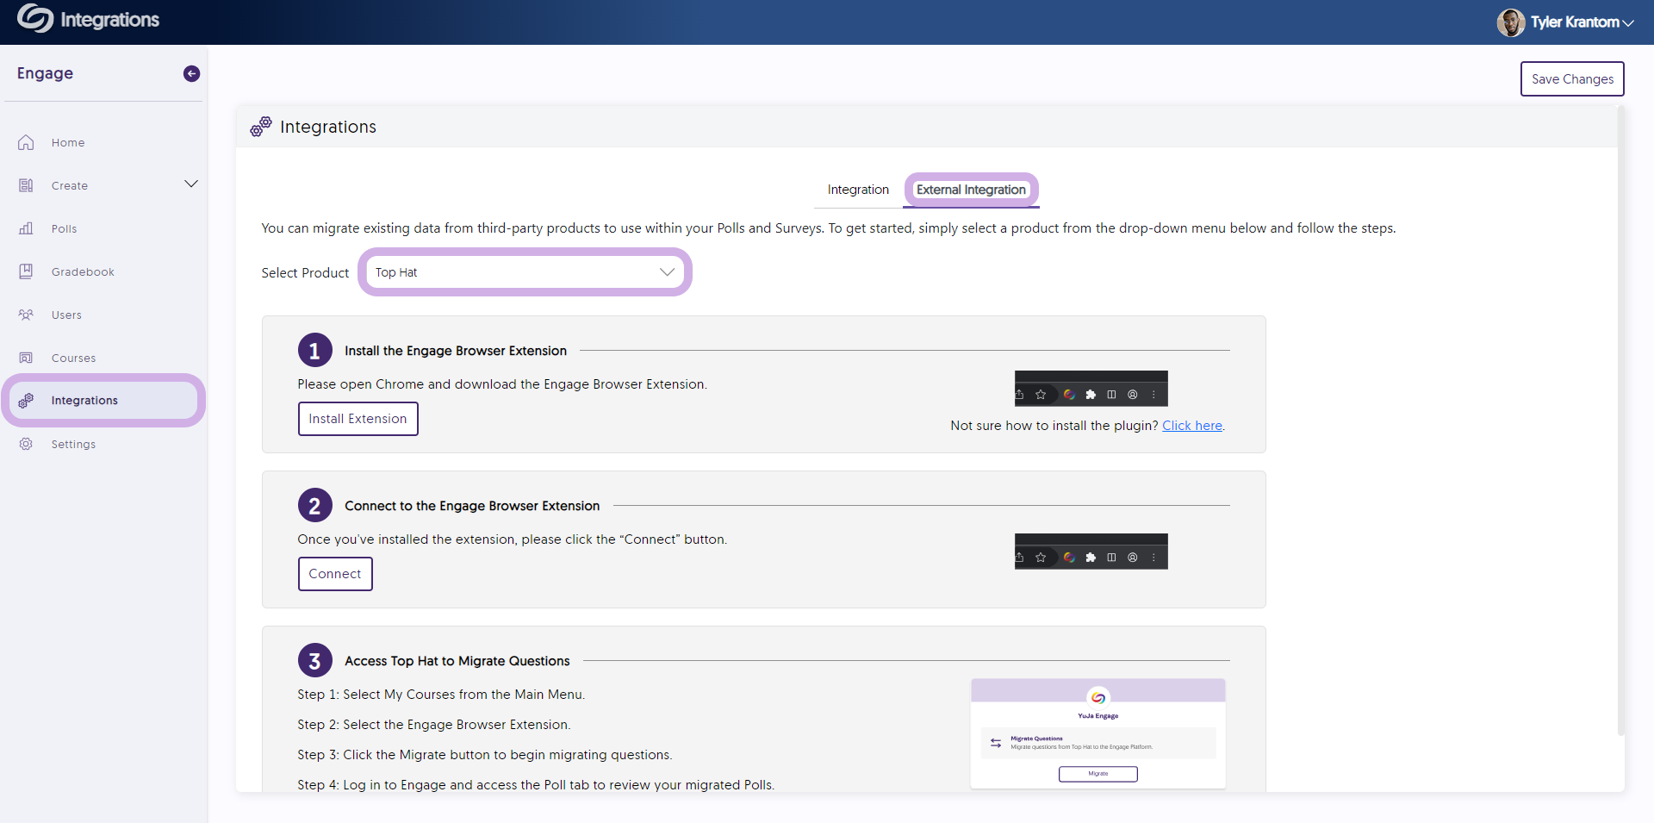Switch to the External Integration tab
Screen dimensions: 1654x823
(971, 190)
